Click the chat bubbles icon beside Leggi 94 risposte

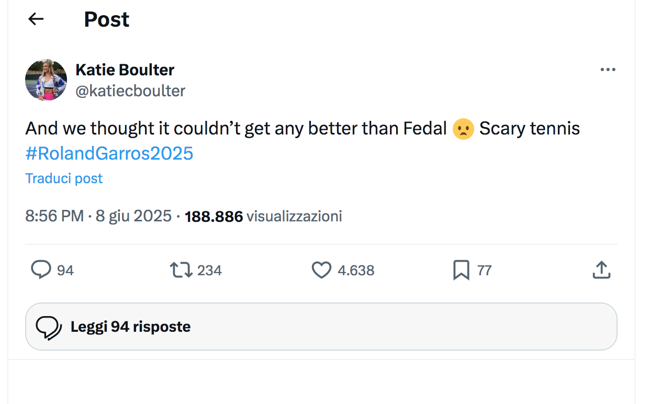[49, 327]
